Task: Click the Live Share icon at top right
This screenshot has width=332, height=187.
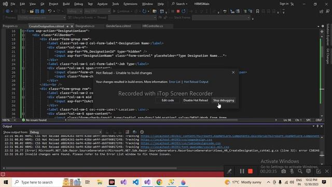Action: coord(322,11)
